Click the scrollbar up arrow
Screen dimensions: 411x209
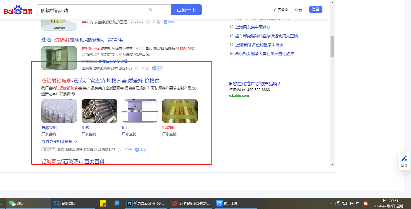tap(332, 2)
